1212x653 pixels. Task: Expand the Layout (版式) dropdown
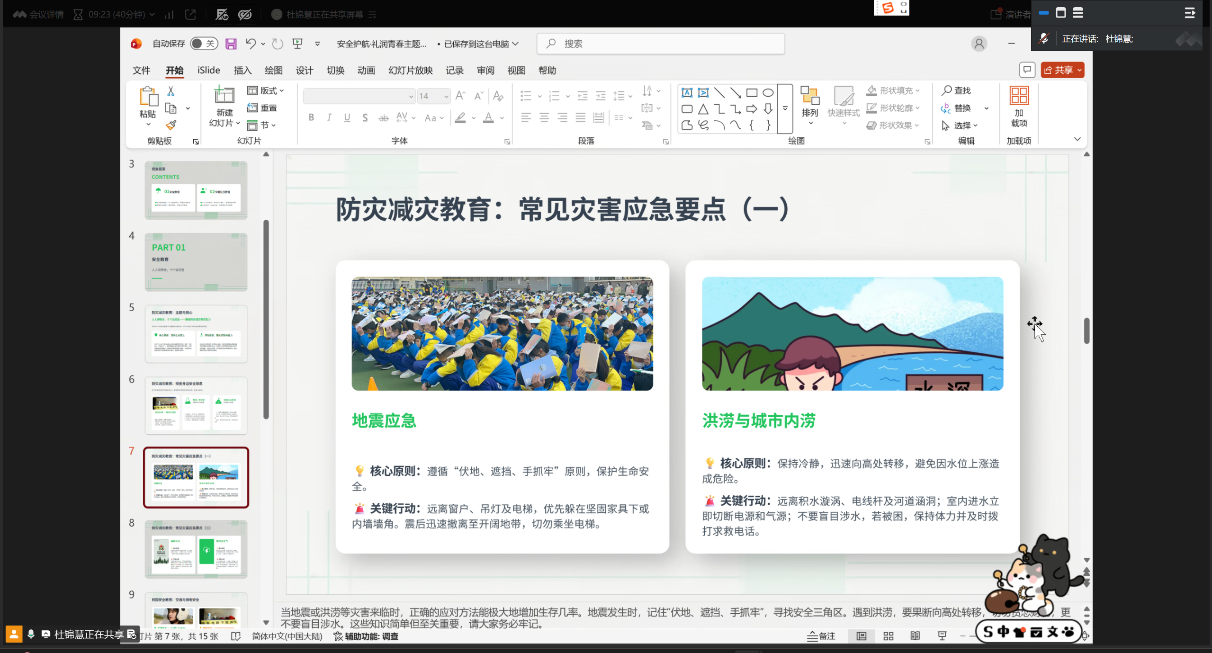(x=266, y=90)
